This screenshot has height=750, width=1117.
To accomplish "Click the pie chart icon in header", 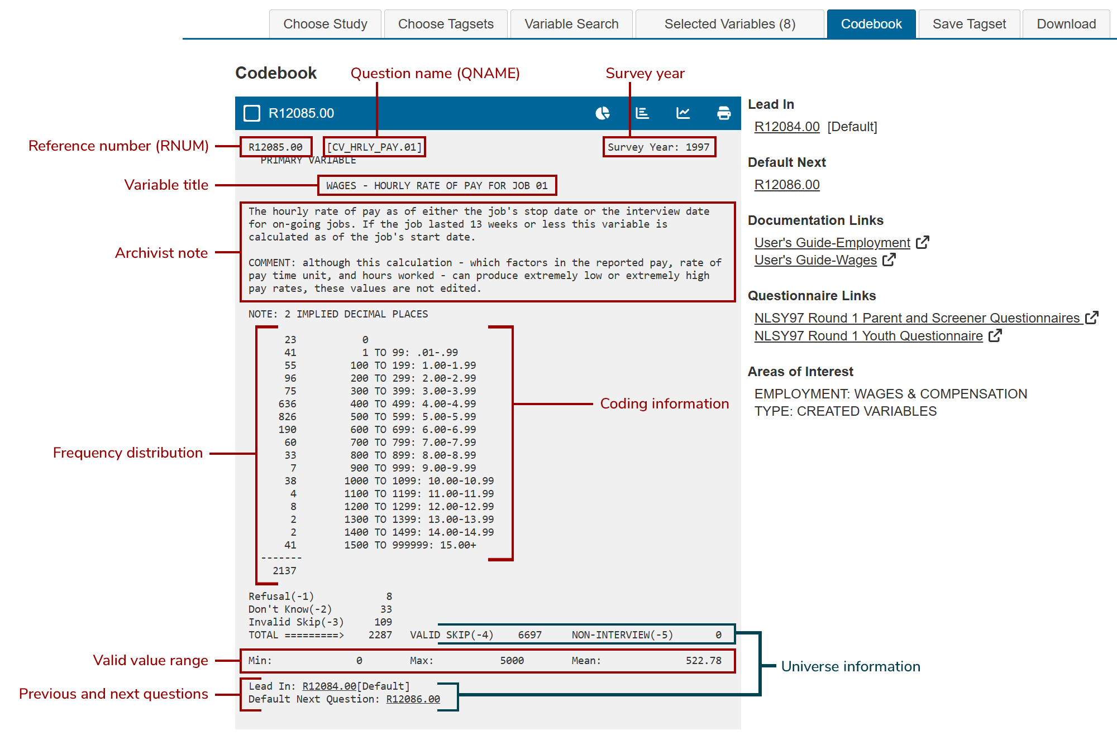I will 602,113.
